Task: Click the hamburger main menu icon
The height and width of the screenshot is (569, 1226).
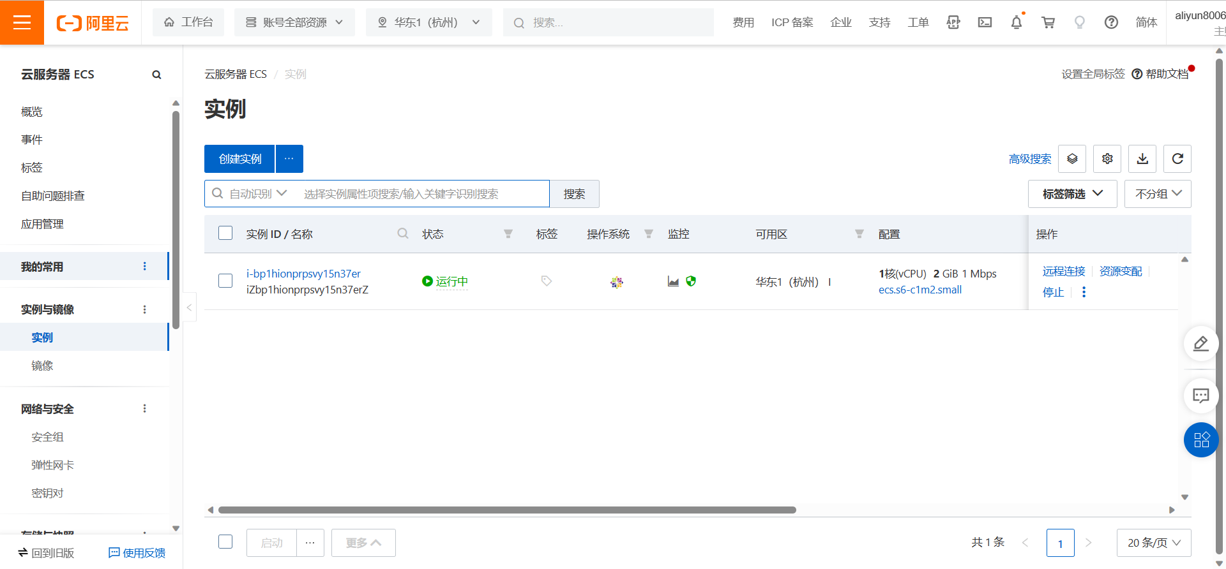Action: (22, 22)
